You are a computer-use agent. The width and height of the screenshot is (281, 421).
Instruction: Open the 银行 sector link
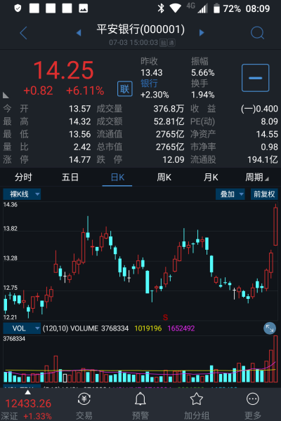(149, 83)
